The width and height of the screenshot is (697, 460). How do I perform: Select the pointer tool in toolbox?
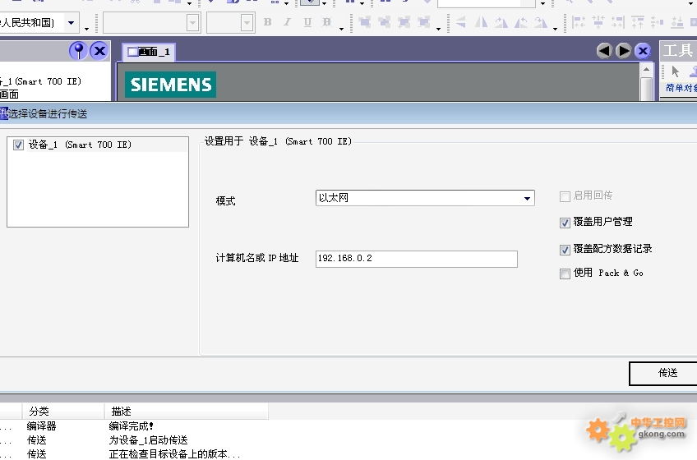(x=676, y=72)
